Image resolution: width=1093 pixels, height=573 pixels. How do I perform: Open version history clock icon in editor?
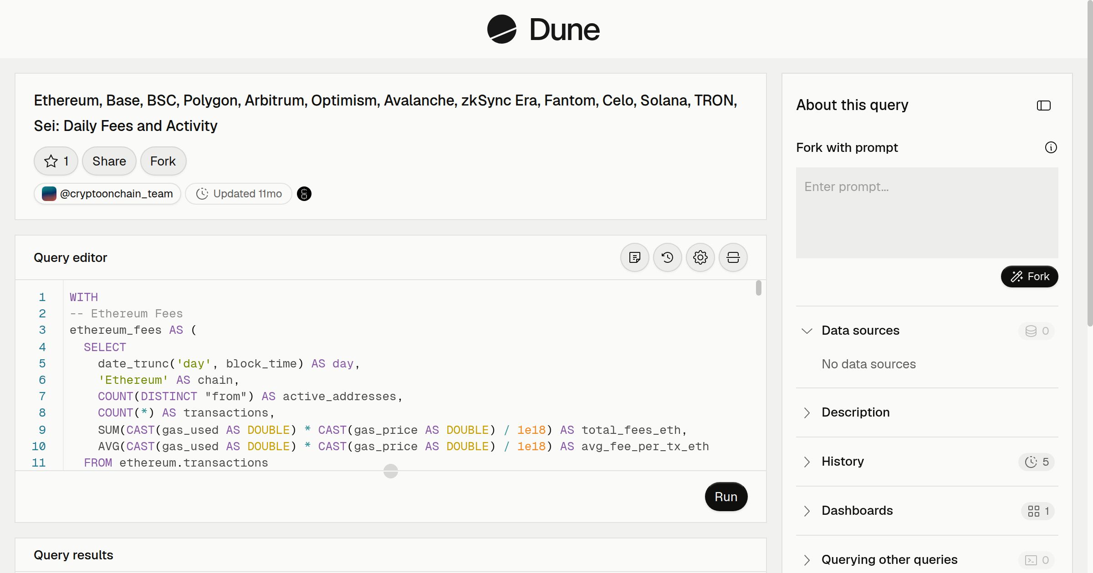(668, 257)
